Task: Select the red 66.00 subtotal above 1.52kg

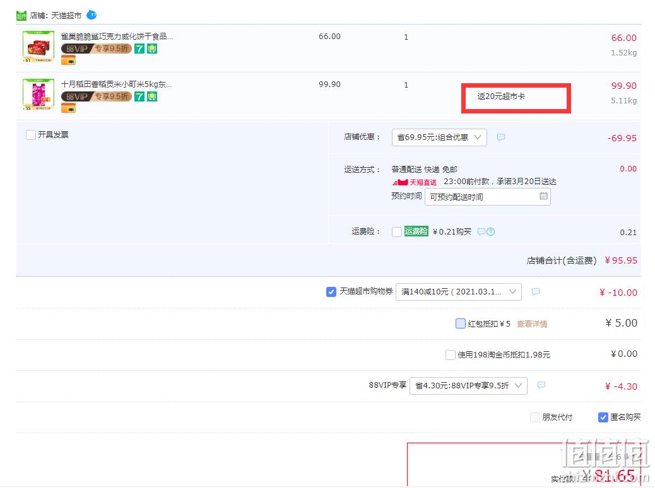Action: click(623, 38)
